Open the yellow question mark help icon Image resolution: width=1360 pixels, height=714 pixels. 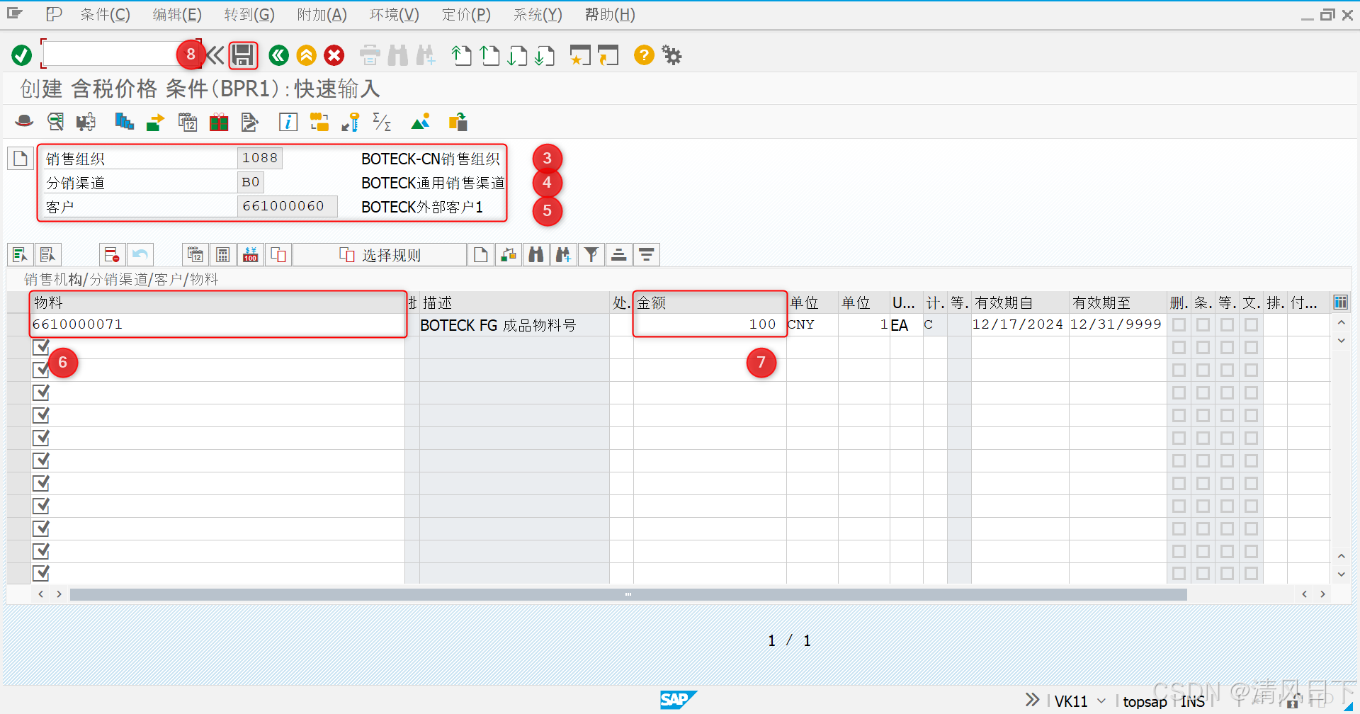click(644, 55)
